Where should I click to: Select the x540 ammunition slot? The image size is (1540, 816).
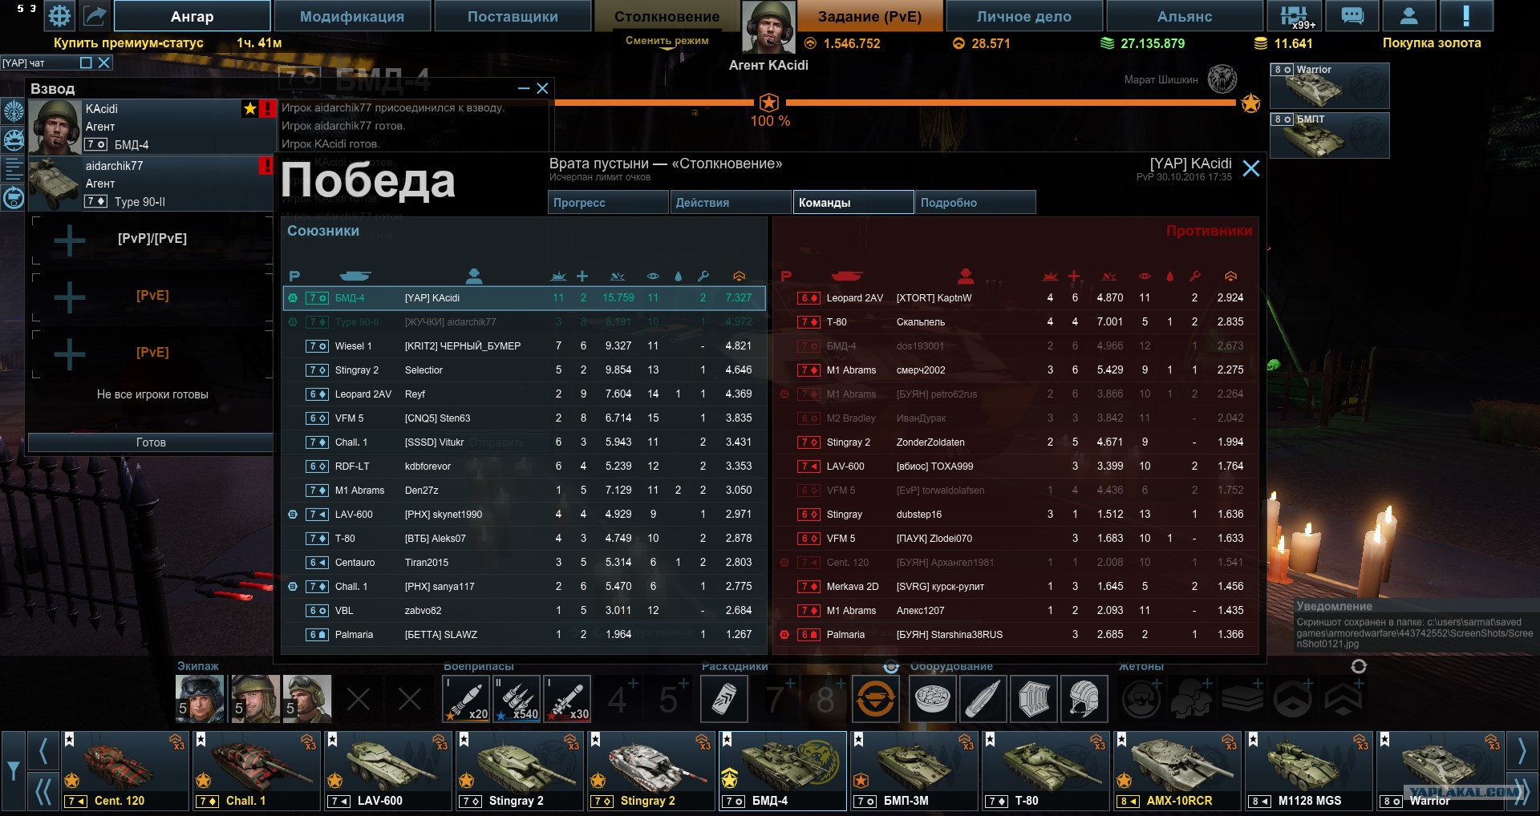click(x=517, y=698)
